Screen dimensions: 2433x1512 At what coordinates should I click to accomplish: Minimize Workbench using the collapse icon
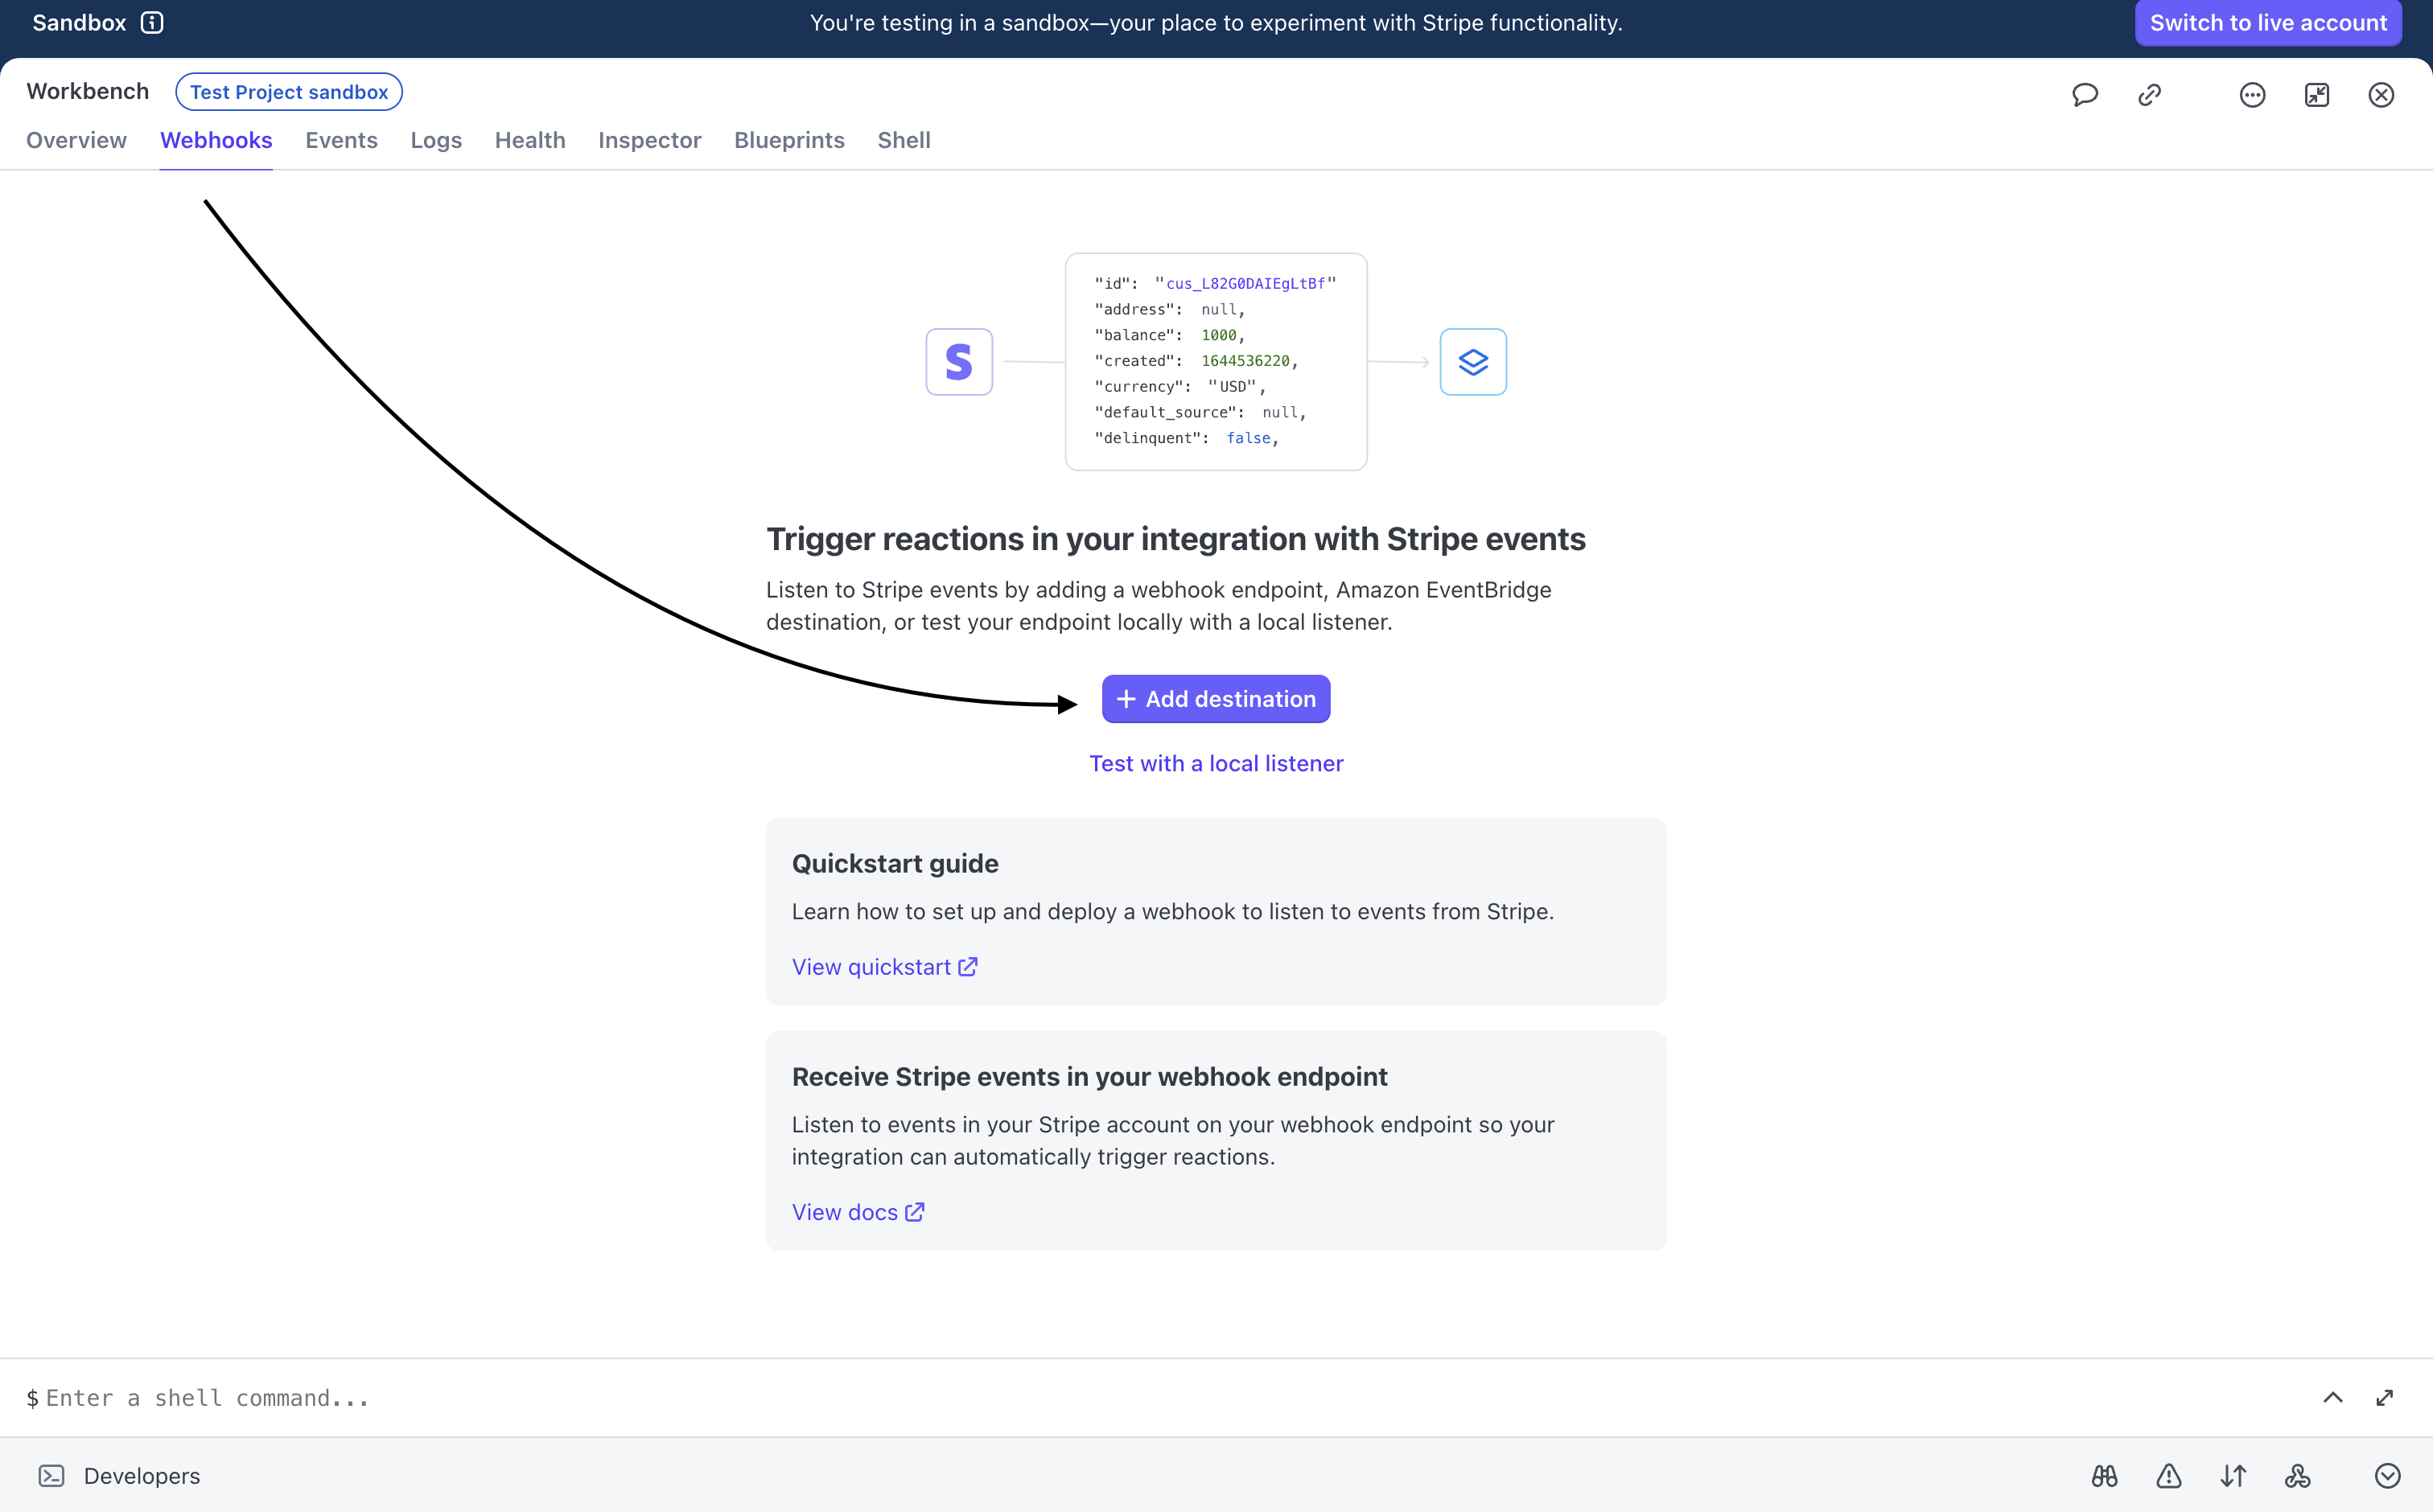(2317, 94)
